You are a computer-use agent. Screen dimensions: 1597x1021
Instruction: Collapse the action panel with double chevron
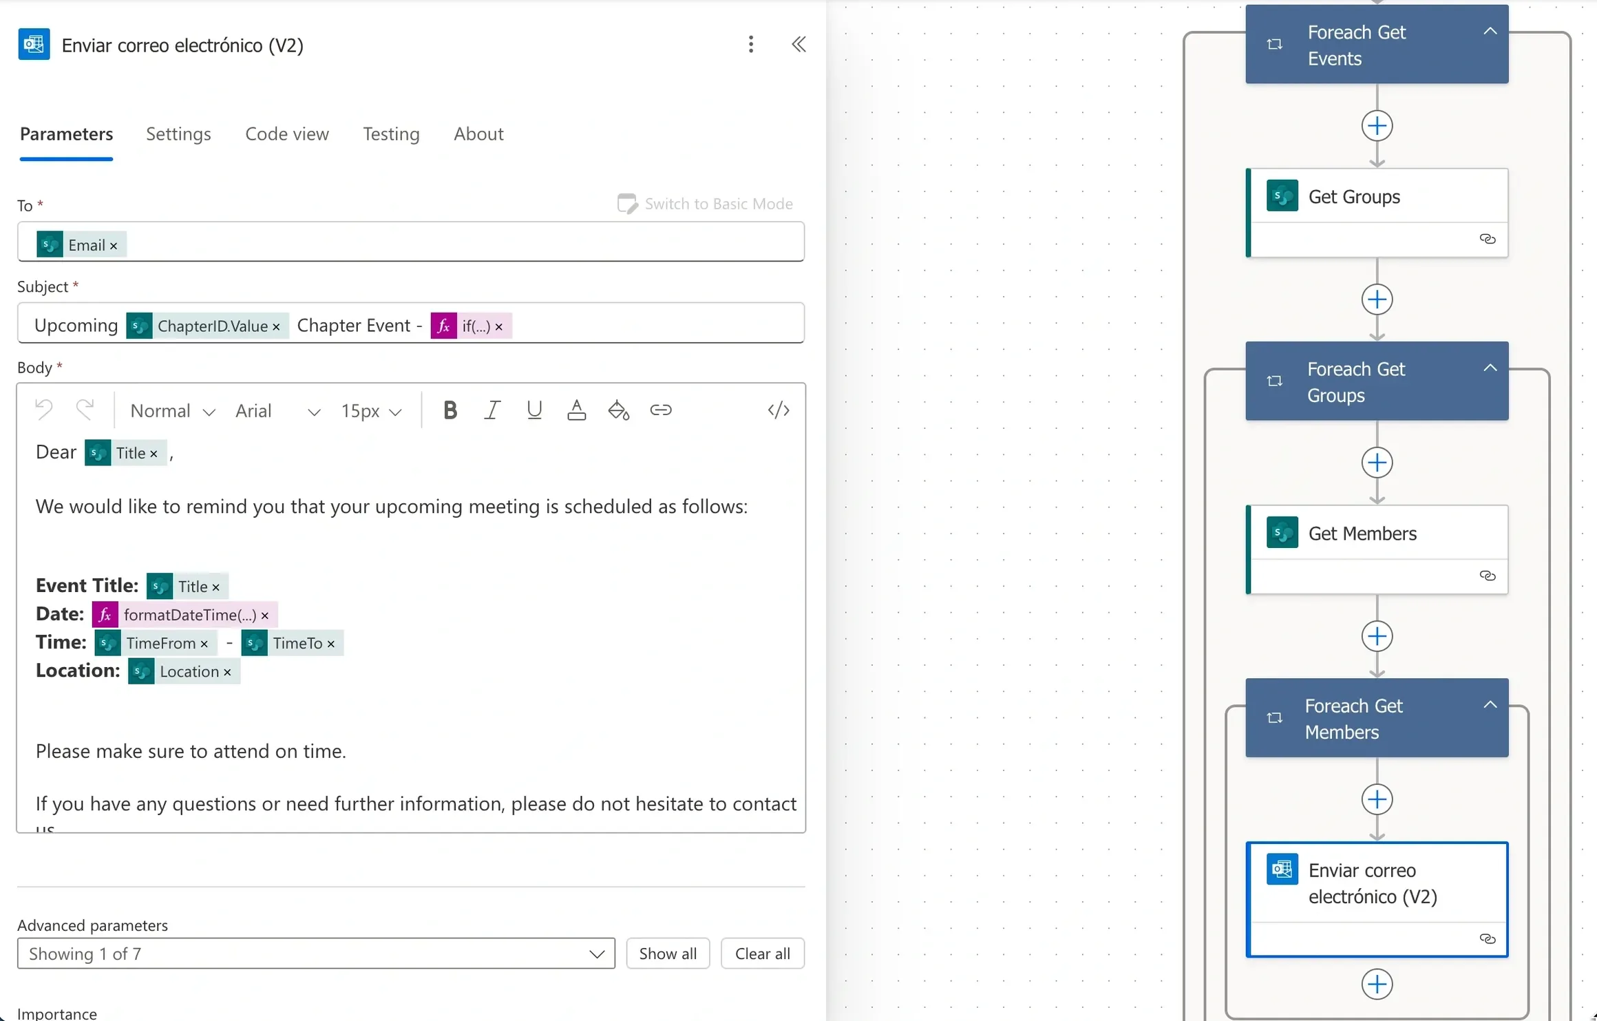coord(798,45)
